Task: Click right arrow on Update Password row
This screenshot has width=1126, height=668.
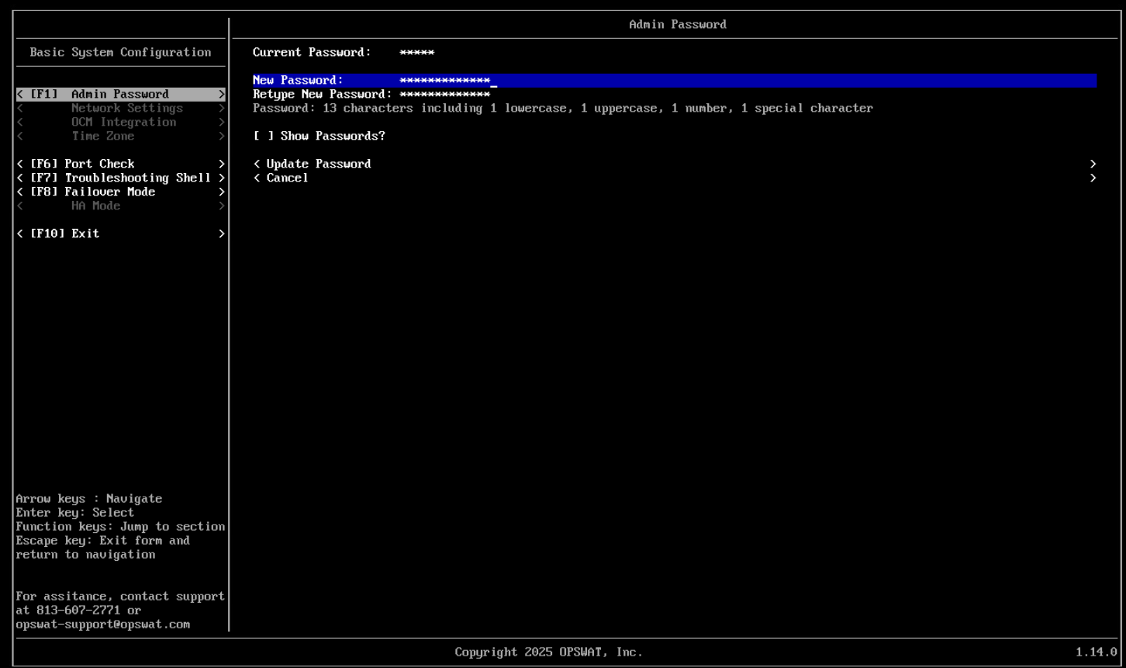Action: pyautogui.click(x=1093, y=164)
